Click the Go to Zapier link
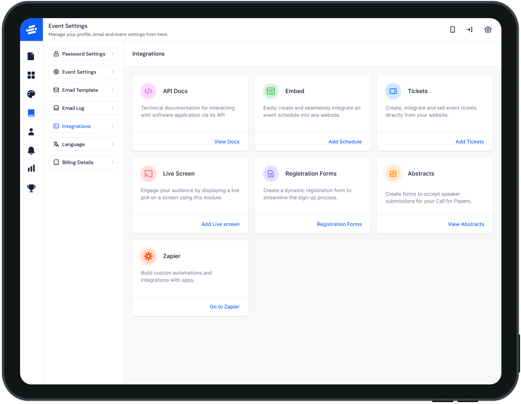 click(224, 306)
